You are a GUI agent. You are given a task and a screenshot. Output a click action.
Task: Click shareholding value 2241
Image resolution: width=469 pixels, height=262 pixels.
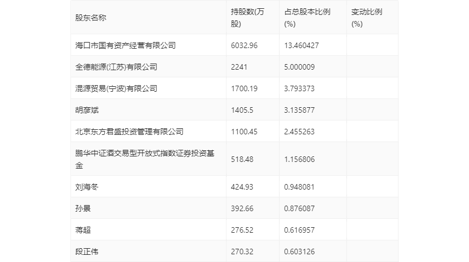point(239,67)
